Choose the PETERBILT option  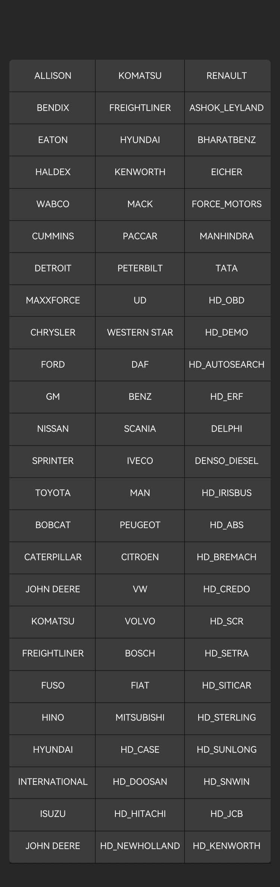click(140, 268)
